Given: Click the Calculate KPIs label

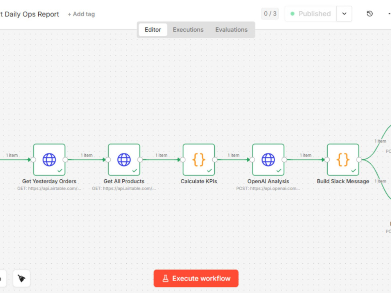Looking at the screenshot, I should [199, 181].
